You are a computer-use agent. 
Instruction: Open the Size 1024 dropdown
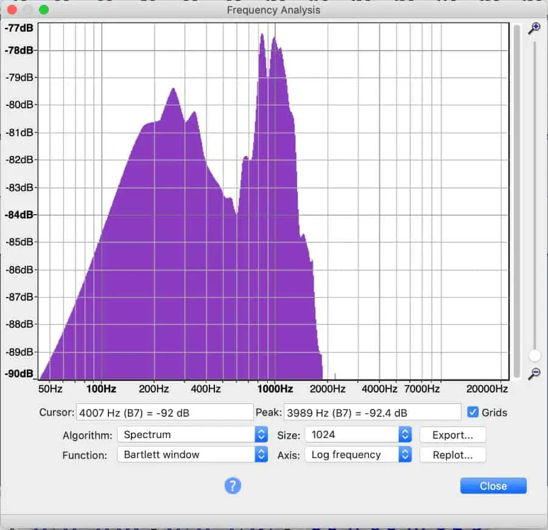pos(358,434)
